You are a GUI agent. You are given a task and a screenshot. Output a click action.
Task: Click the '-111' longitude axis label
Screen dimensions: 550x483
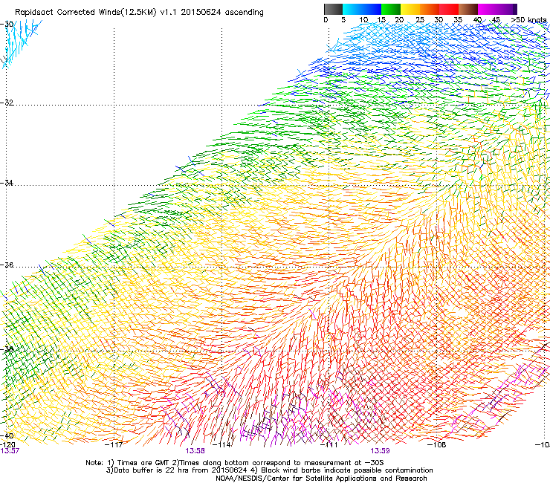(329, 445)
